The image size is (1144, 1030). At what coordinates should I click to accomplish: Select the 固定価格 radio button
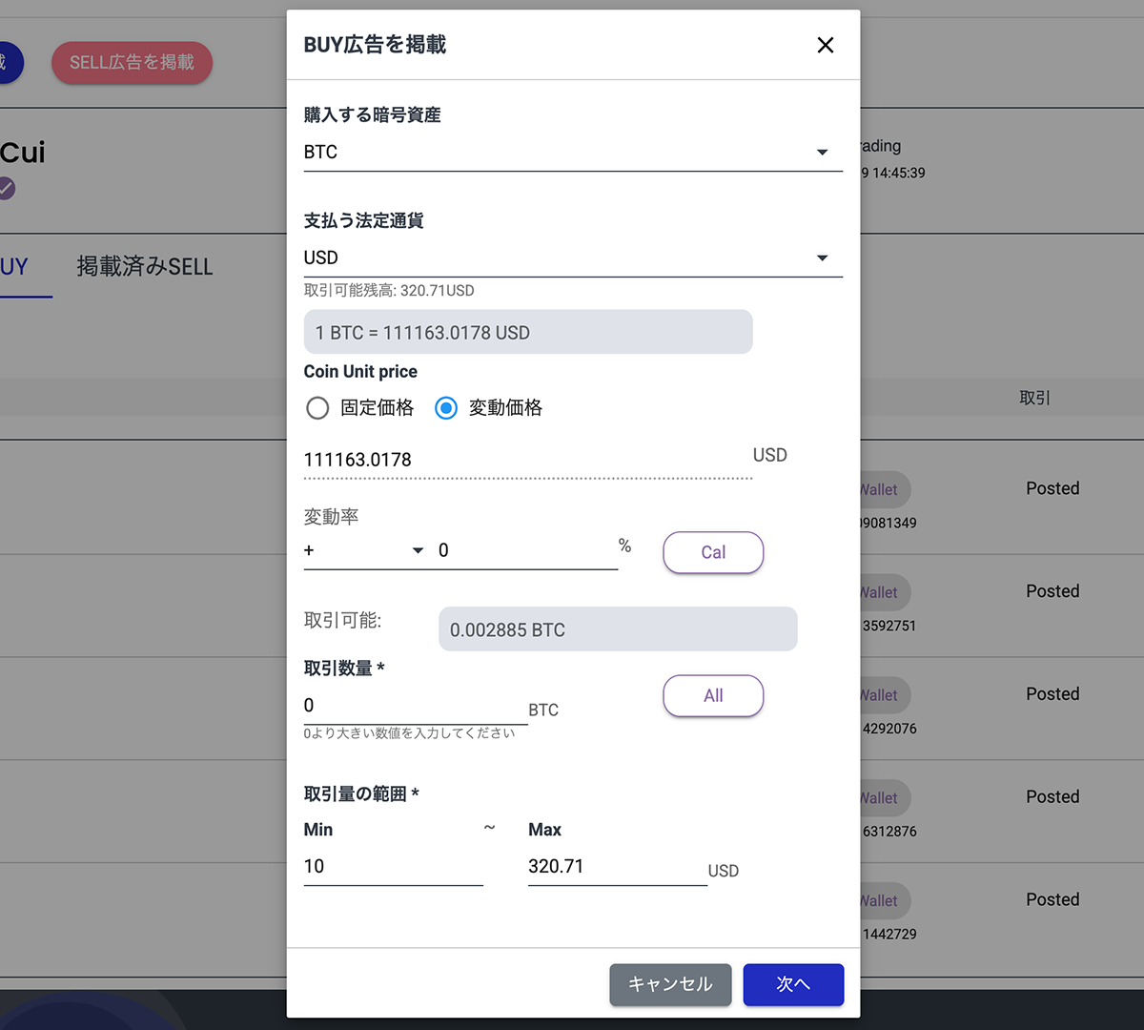(317, 408)
